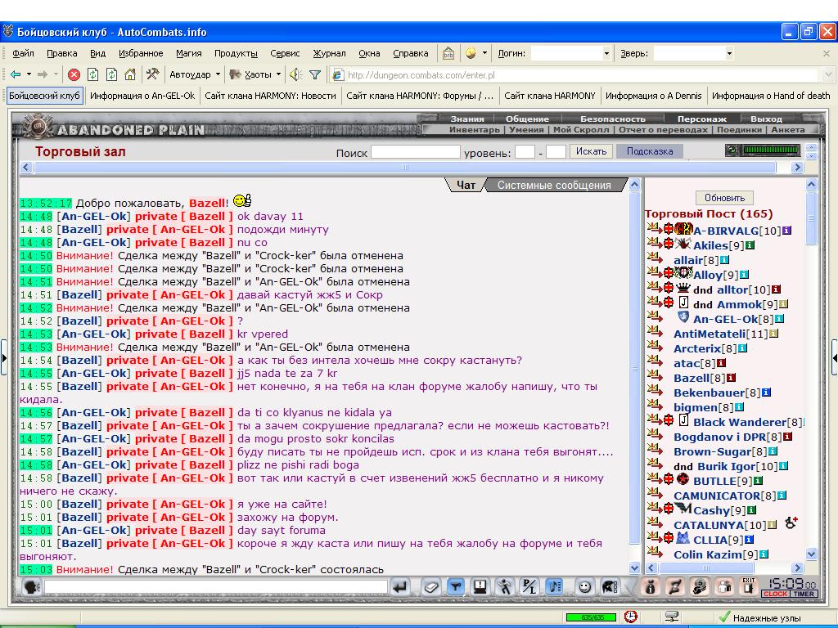Open dropdown arrow next to yellow face icon
Screen dimensions: 838x628
[x=484, y=53]
